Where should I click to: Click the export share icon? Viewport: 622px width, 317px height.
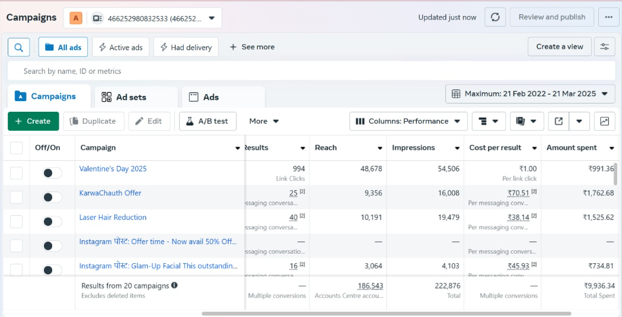[x=559, y=121]
